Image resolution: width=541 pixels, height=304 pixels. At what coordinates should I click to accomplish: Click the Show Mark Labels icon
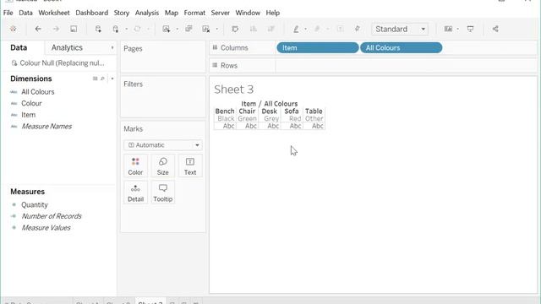click(x=340, y=29)
